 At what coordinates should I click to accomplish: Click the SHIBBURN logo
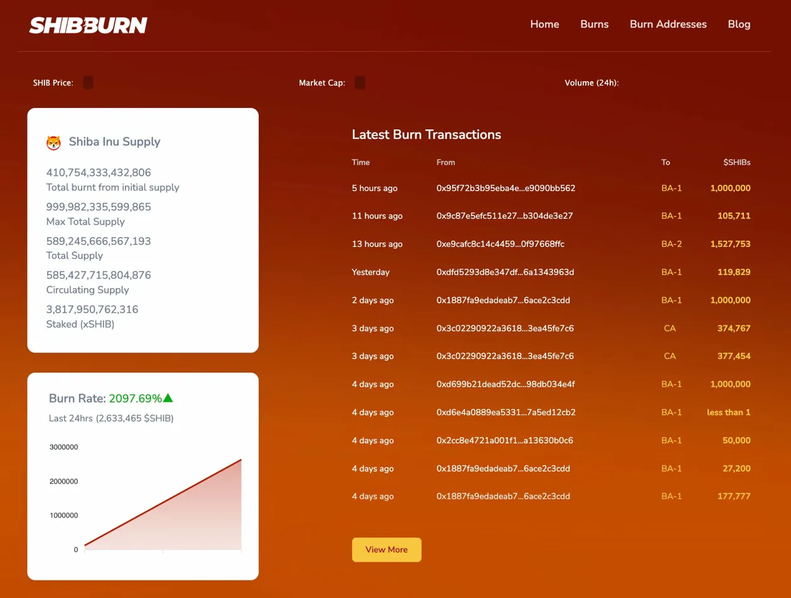[x=88, y=25]
